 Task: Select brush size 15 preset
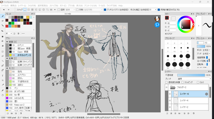pos(188,48)
